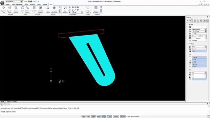Image resolution: width=210 pixels, height=118 pixels.
Task: Open the Views icon in ribbon
Action: click(x=23, y=10)
